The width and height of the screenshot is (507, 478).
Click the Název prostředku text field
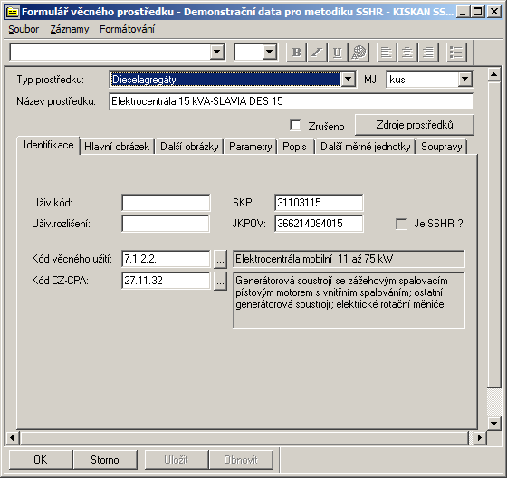(292, 101)
